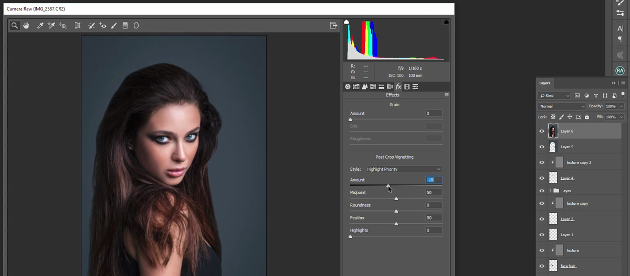Hide Layer 5 visibility

coord(542,147)
